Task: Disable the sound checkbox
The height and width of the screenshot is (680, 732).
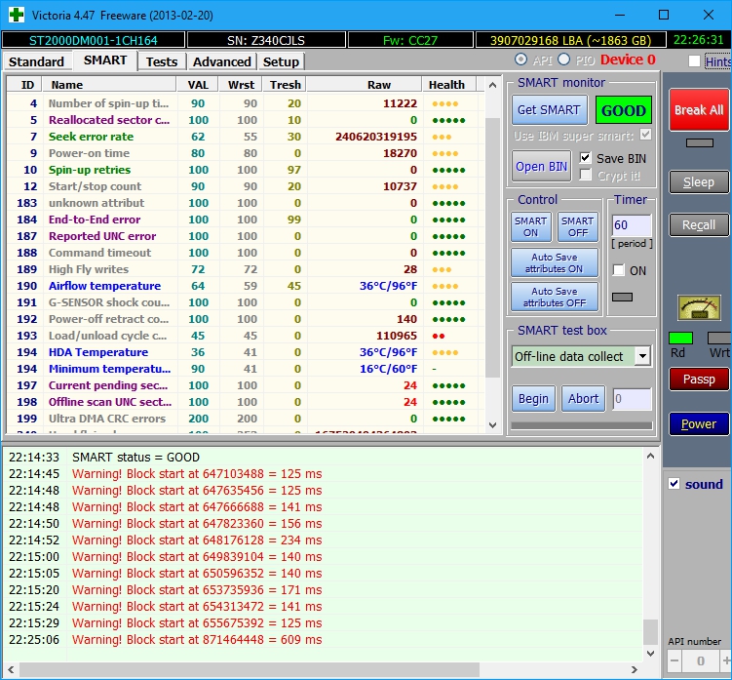Action: [674, 483]
